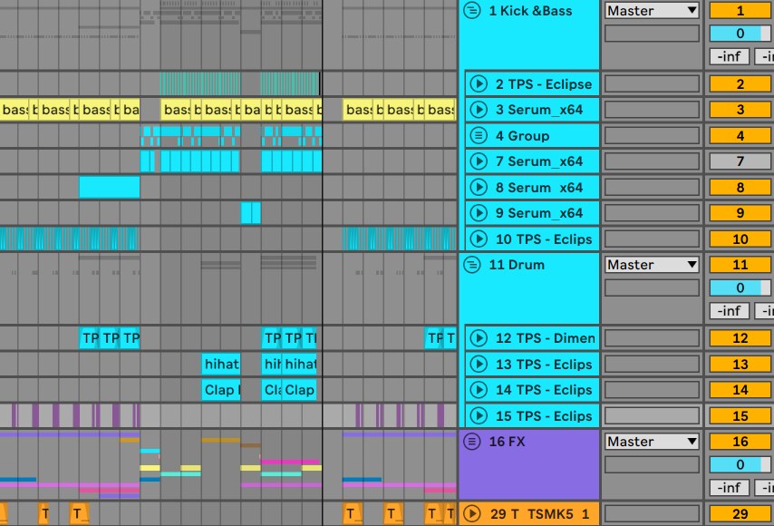Click the 16 FX volume value 0
This screenshot has width=774, height=526.
(x=740, y=464)
